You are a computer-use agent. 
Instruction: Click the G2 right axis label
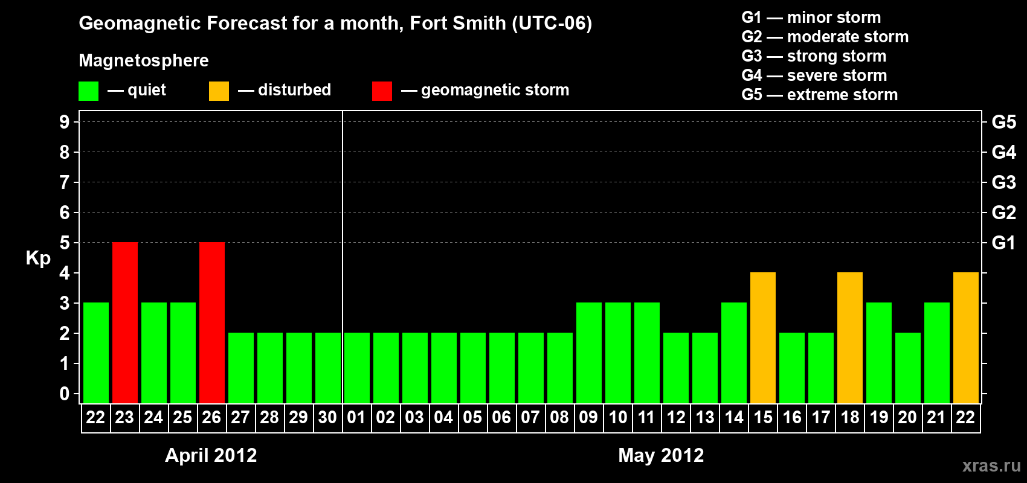pos(1004,213)
